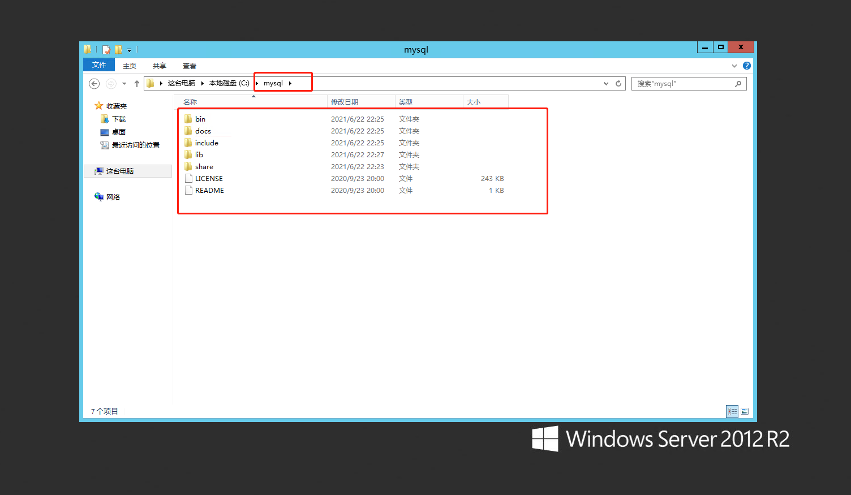
Task: Switch to large icons view at bottom right
Action: pyautogui.click(x=745, y=411)
